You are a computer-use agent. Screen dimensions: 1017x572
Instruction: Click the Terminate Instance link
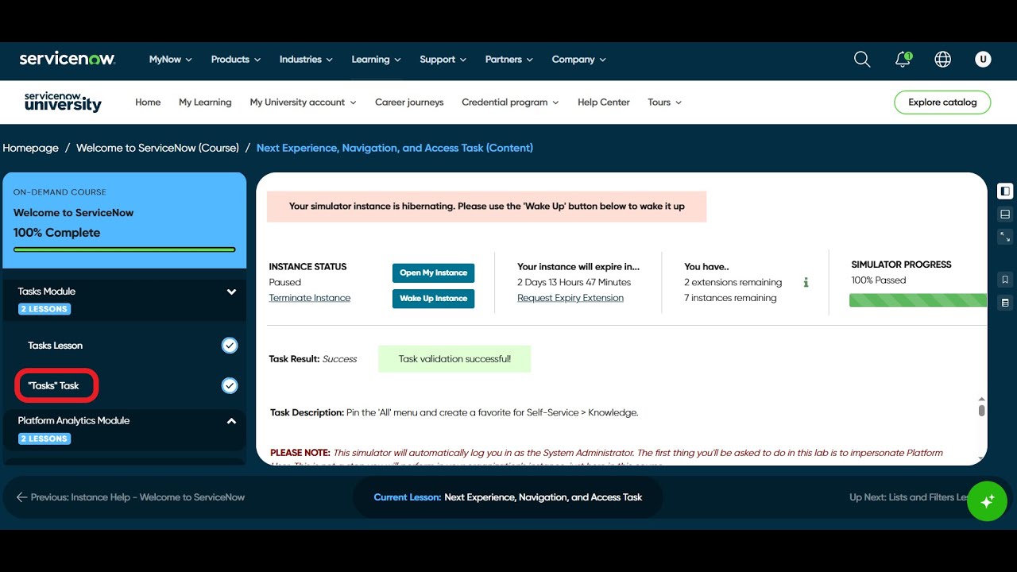click(x=309, y=298)
